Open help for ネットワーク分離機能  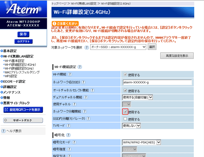84,111
